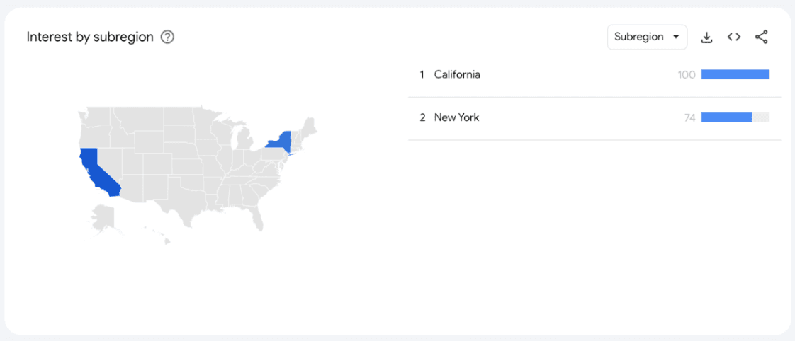This screenshot has width=795, height=341.
Task: Download the subregion data as CSV
Action: coord(706,37)
